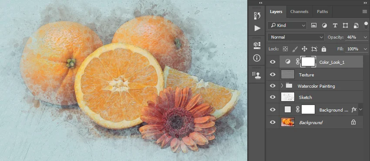Open the Layers panel menu icon
The height and width of the screenshot is (161, 370).
(x=365, y=12)
